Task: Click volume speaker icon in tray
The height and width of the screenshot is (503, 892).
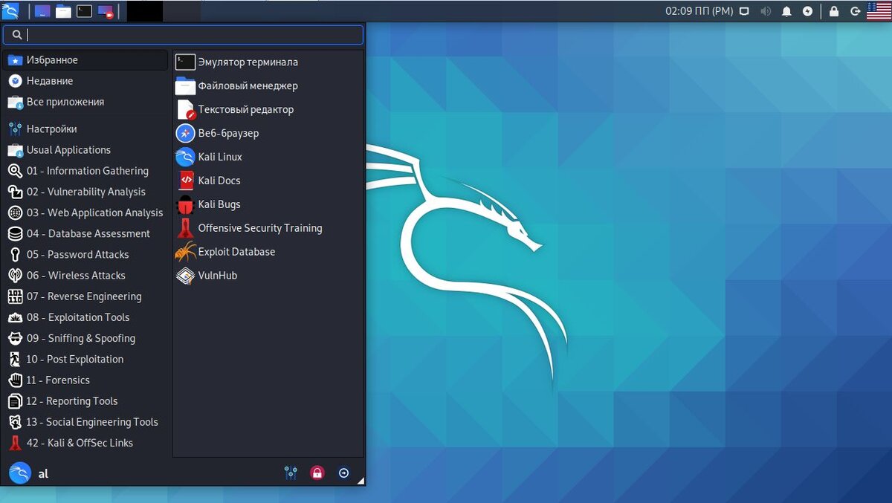Action: click(766, 11)
